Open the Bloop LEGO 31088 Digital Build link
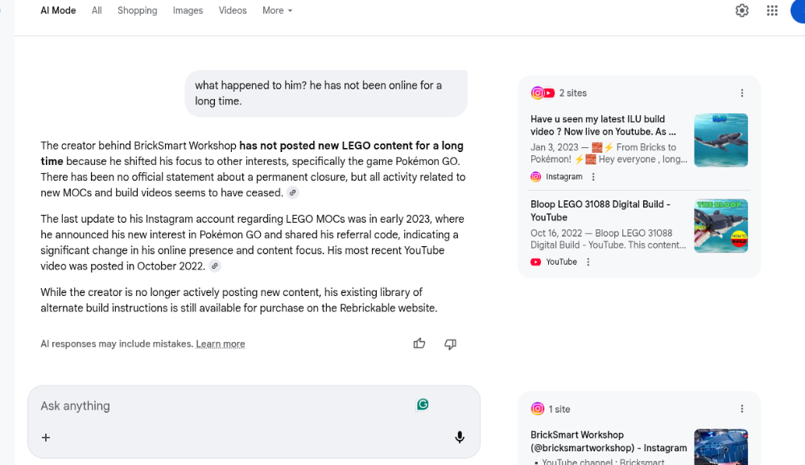The image size is (805, 465). pos(600,211)
